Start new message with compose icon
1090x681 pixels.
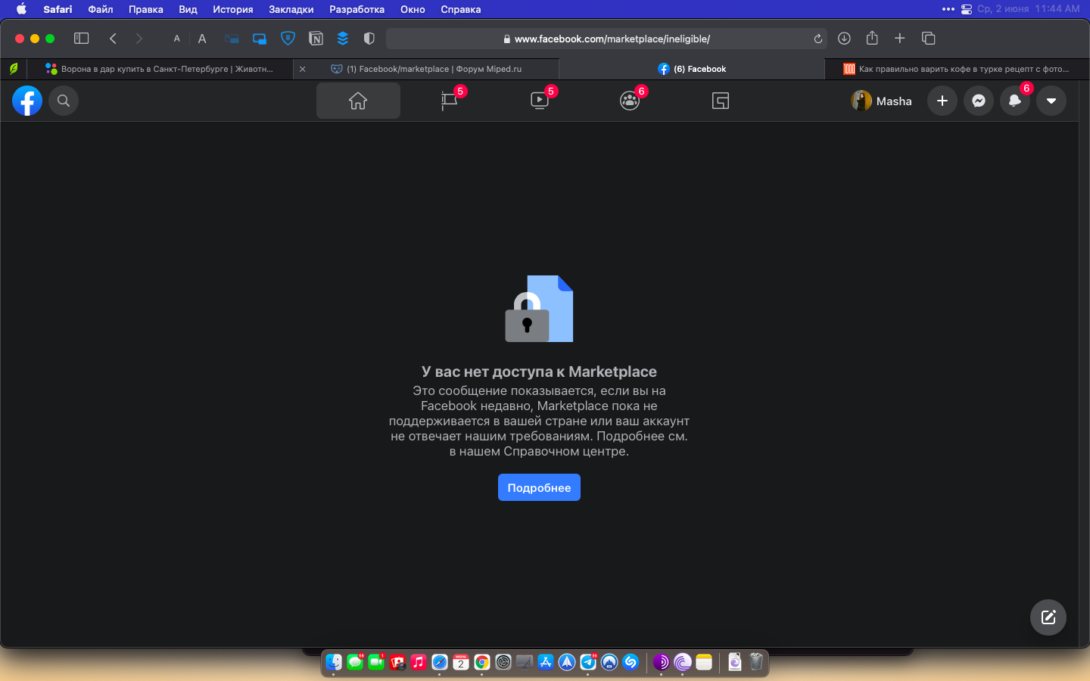click(1048, 617)
